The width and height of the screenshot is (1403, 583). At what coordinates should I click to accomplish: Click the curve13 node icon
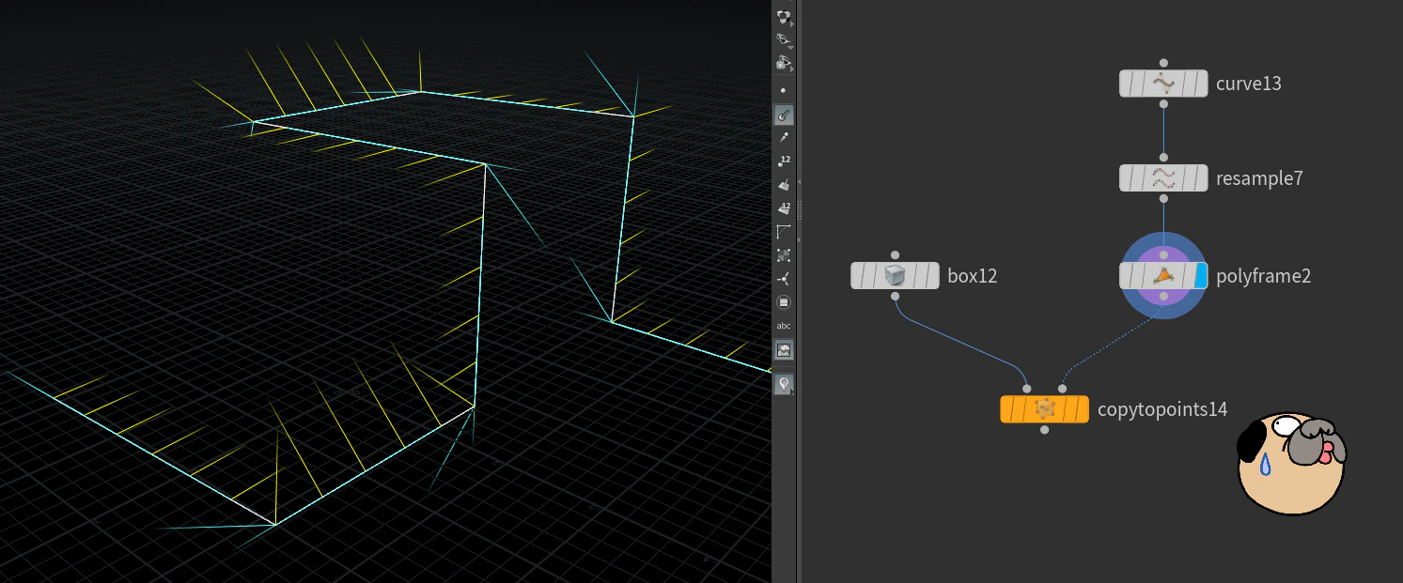tap(1163, 84)
